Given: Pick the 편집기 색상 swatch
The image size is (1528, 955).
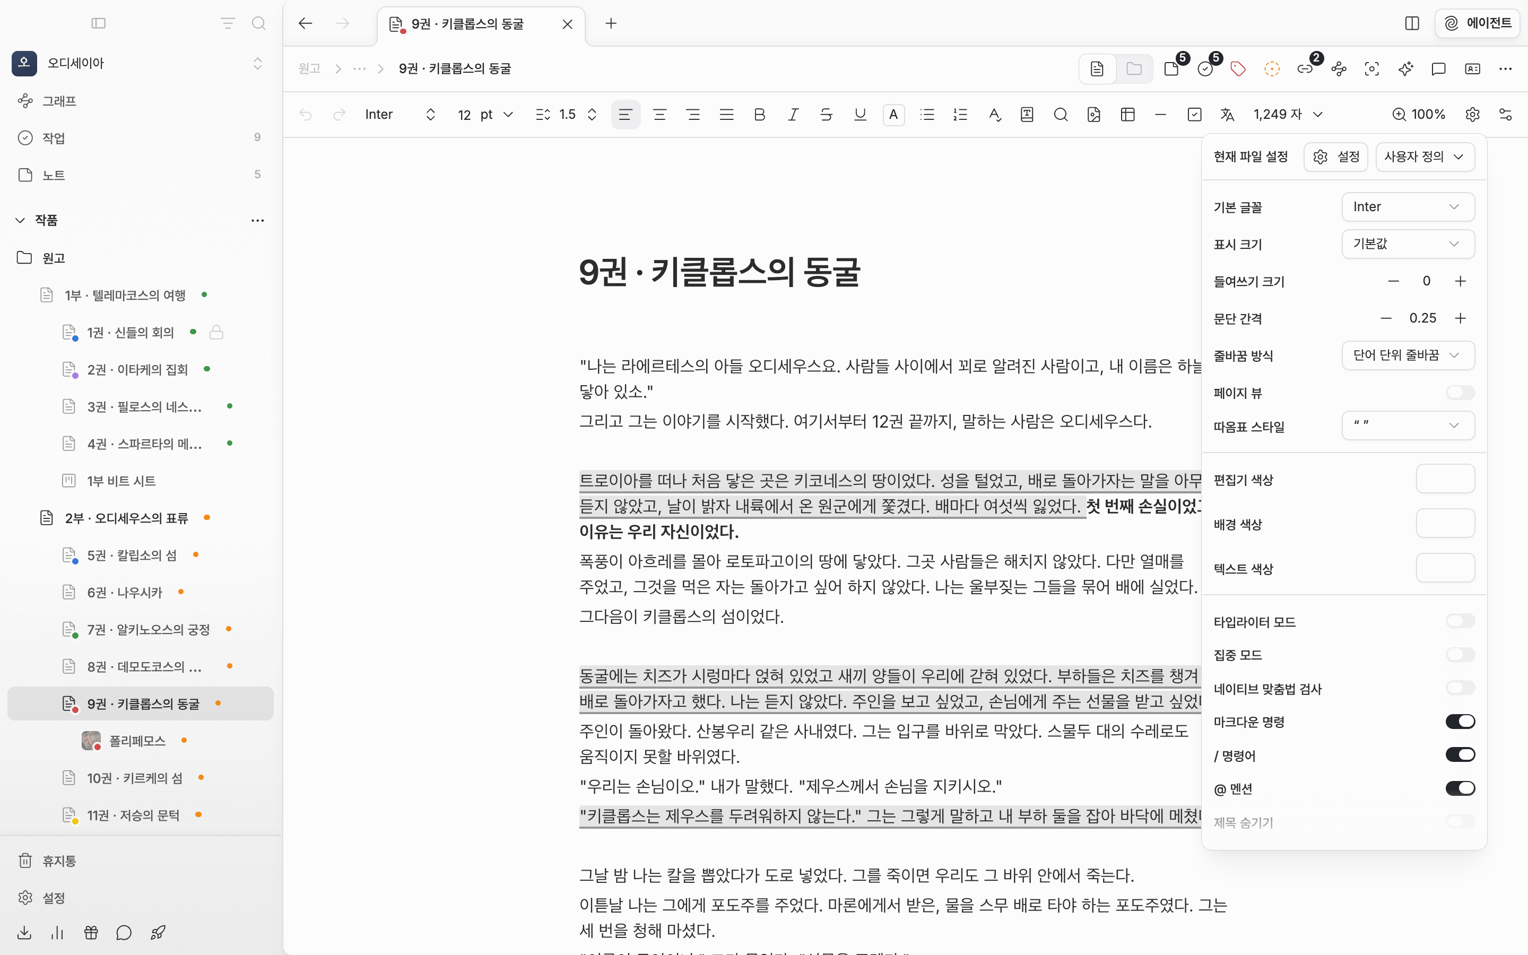Looking at the screenshot, I should pos(1445,479).
